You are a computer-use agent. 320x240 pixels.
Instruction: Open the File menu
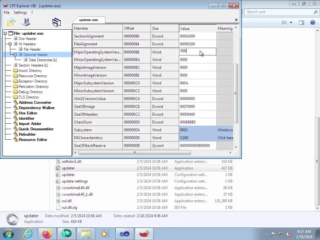coord(7,12)
